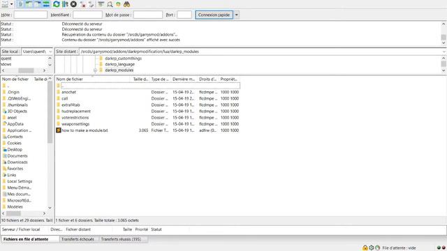The width and height of the screenshot is (447, 251).
Task: Sort remote list by Dernière modification
Action: [184, 79]
